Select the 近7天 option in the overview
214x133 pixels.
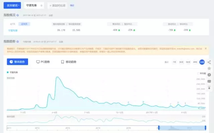point(13,24)
